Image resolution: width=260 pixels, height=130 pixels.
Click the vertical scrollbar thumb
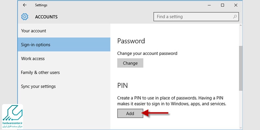240,68
